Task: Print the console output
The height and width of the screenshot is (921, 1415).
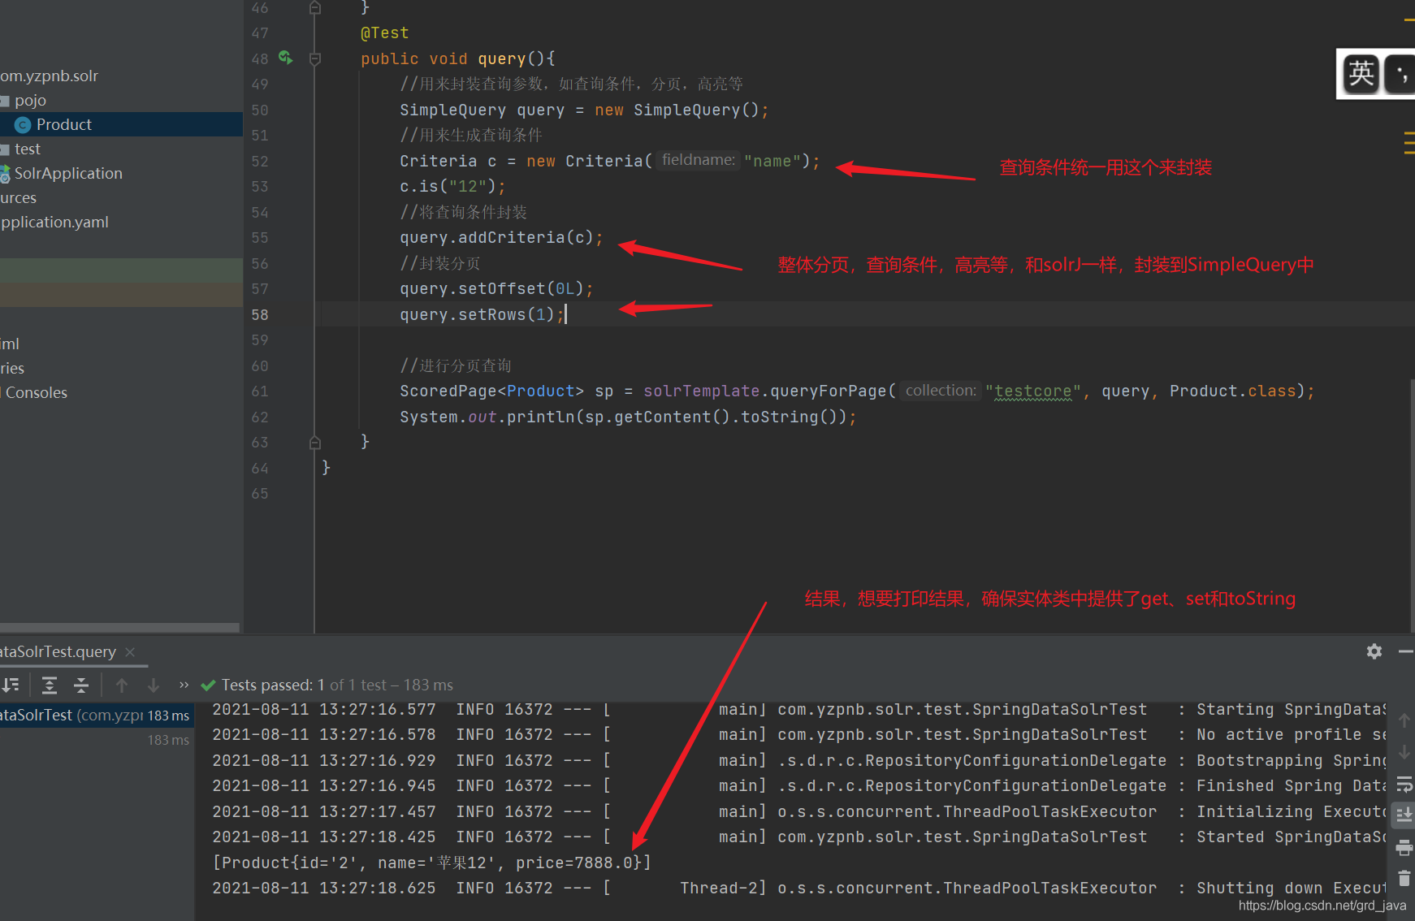Action: click(x=1404, y=848)
